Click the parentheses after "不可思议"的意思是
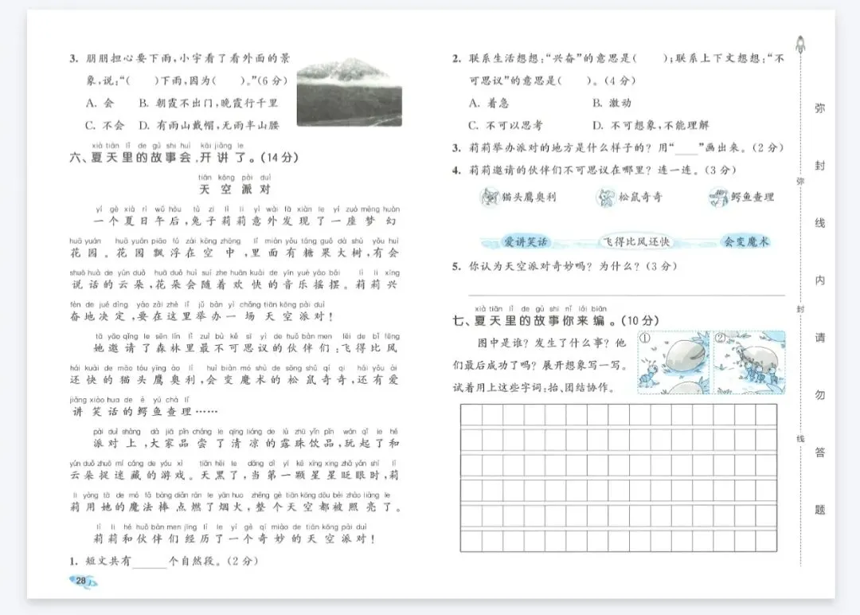 click(x=576, y=80)
